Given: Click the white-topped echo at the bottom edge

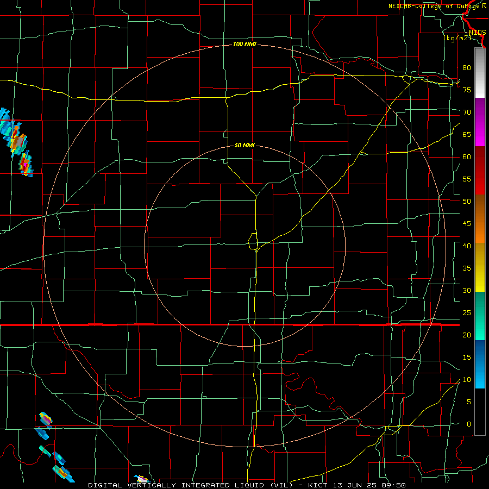Looking at the screenshot, I should (x=142, y=479).
